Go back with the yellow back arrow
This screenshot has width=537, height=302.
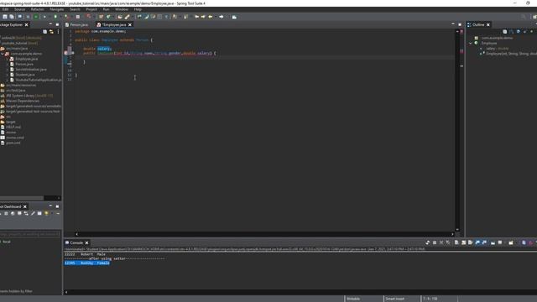(211, 17)
